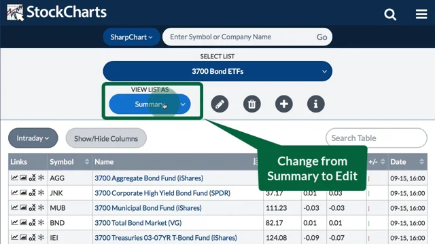Open the Seasonality snowflake icon for MUB
Screen dimensions: 435x244
coord(41,207)
